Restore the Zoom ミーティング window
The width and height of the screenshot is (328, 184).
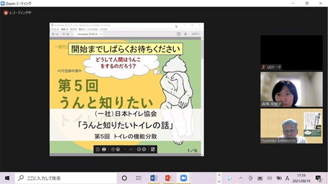307,3
